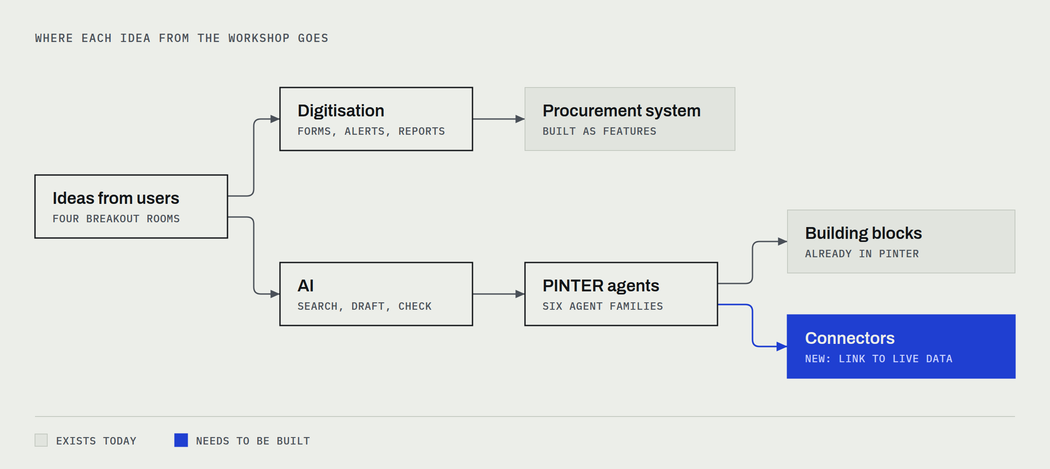Click the diagram title about workshop ideas
The width and height of the screenshot is (1050, 469).
click(182, 38)
